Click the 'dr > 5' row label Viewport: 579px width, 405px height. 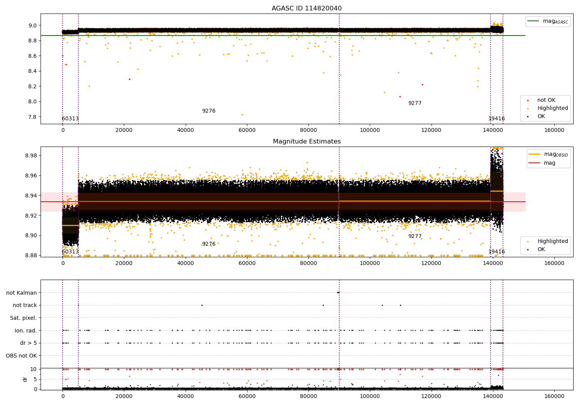tap(29, 343)
